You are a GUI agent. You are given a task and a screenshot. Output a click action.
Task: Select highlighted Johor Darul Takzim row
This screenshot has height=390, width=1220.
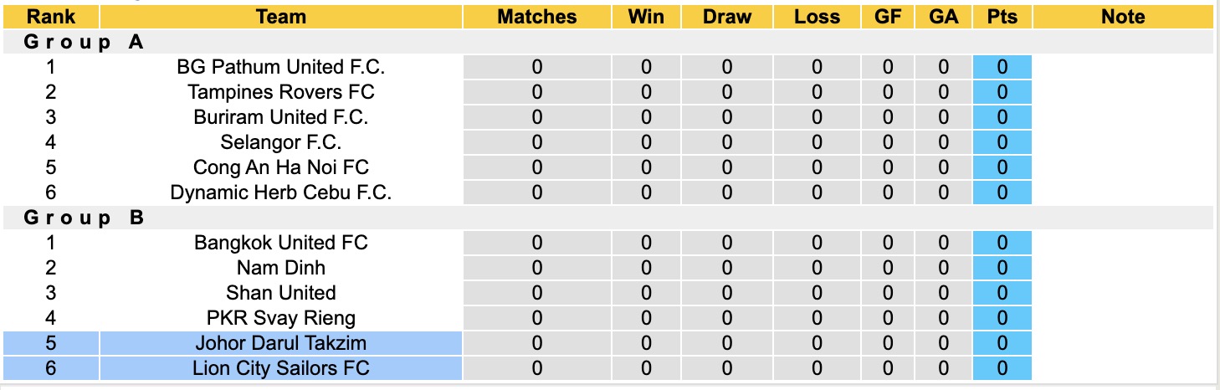280,343
